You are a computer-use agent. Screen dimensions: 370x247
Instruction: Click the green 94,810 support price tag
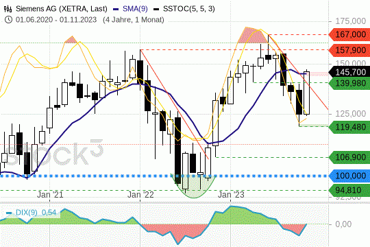click(349, 190)
